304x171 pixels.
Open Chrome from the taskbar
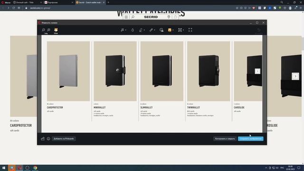point(35,168)
